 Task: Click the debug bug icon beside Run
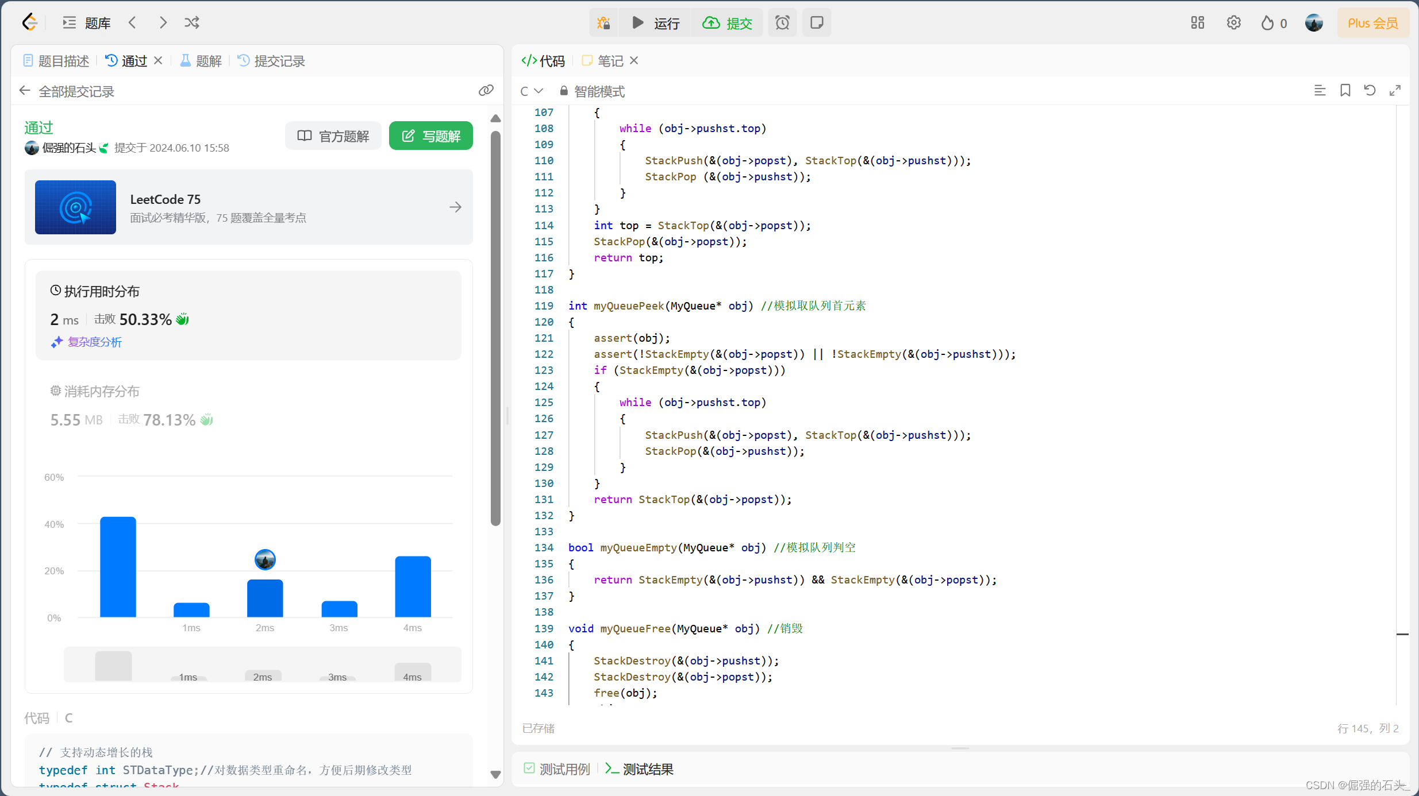[603, 23]
